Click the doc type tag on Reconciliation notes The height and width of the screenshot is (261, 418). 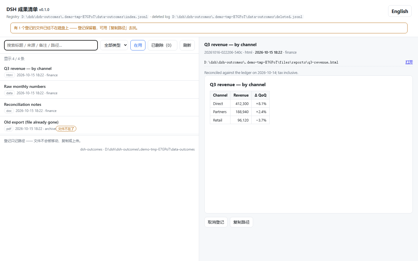[x=9, y=111]
